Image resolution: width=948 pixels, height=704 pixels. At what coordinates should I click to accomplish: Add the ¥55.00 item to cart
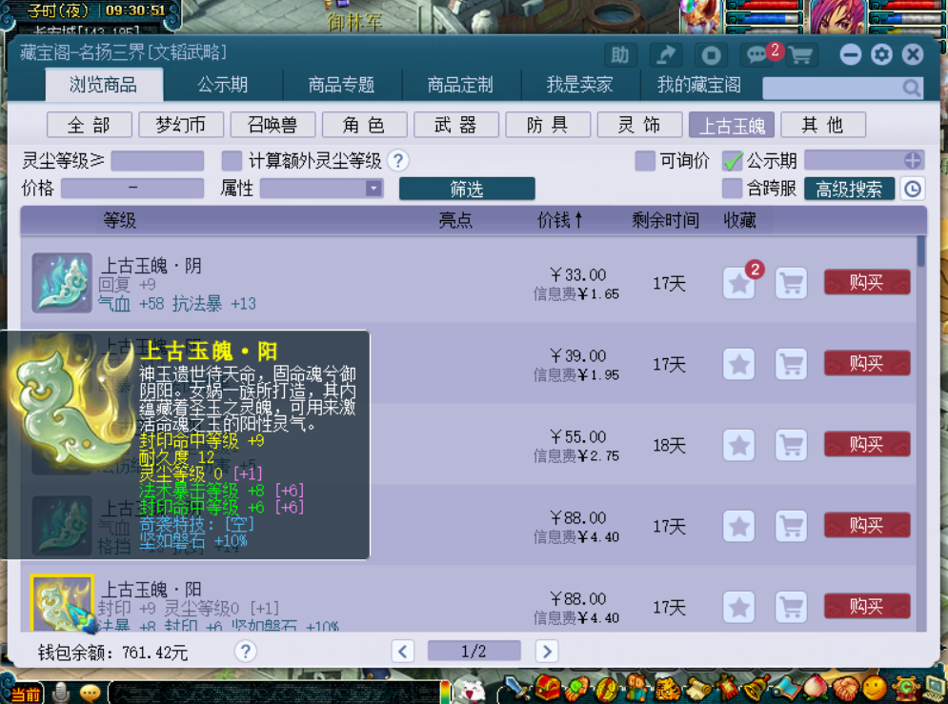pyautogui.click(x=791, y=445)
